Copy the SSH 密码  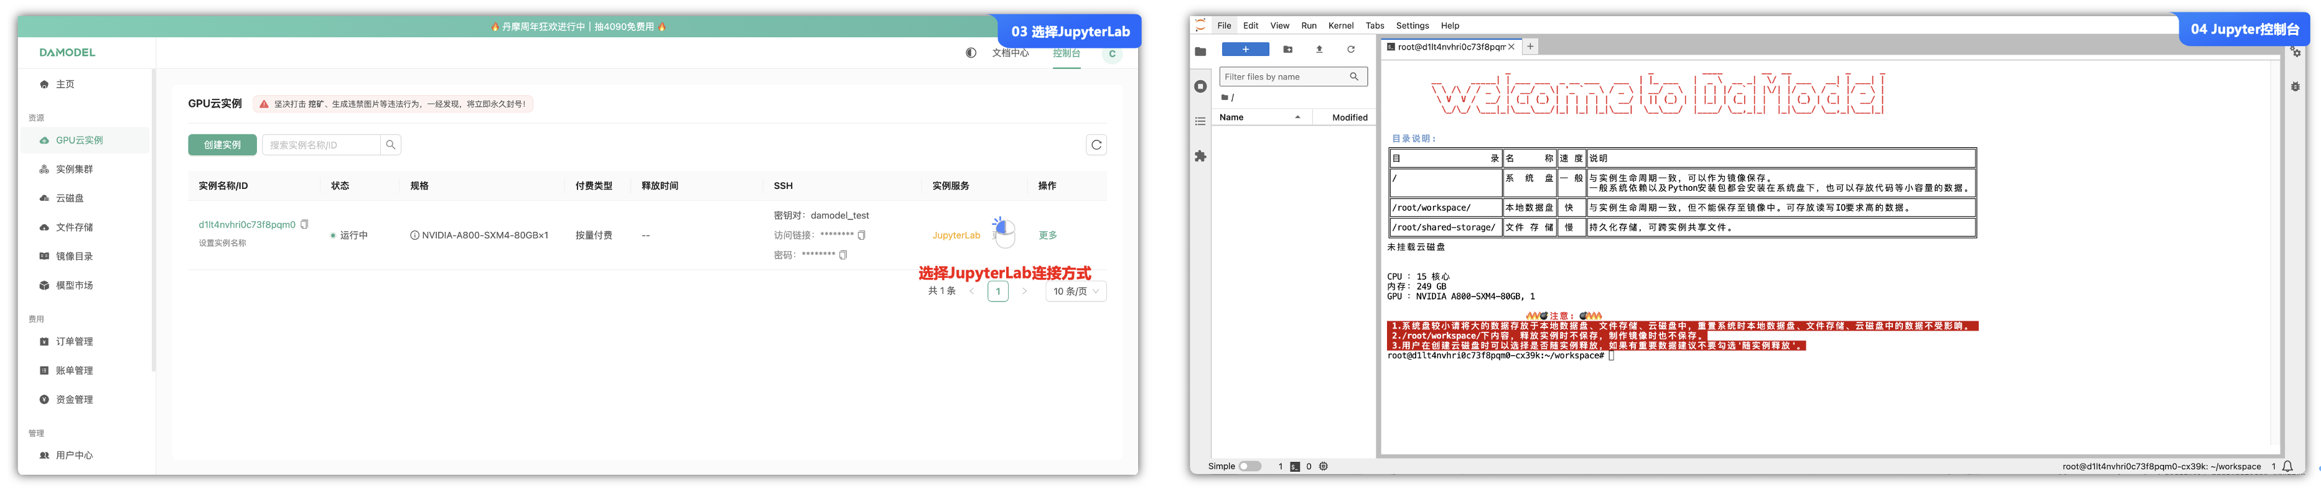coord(843,254)
